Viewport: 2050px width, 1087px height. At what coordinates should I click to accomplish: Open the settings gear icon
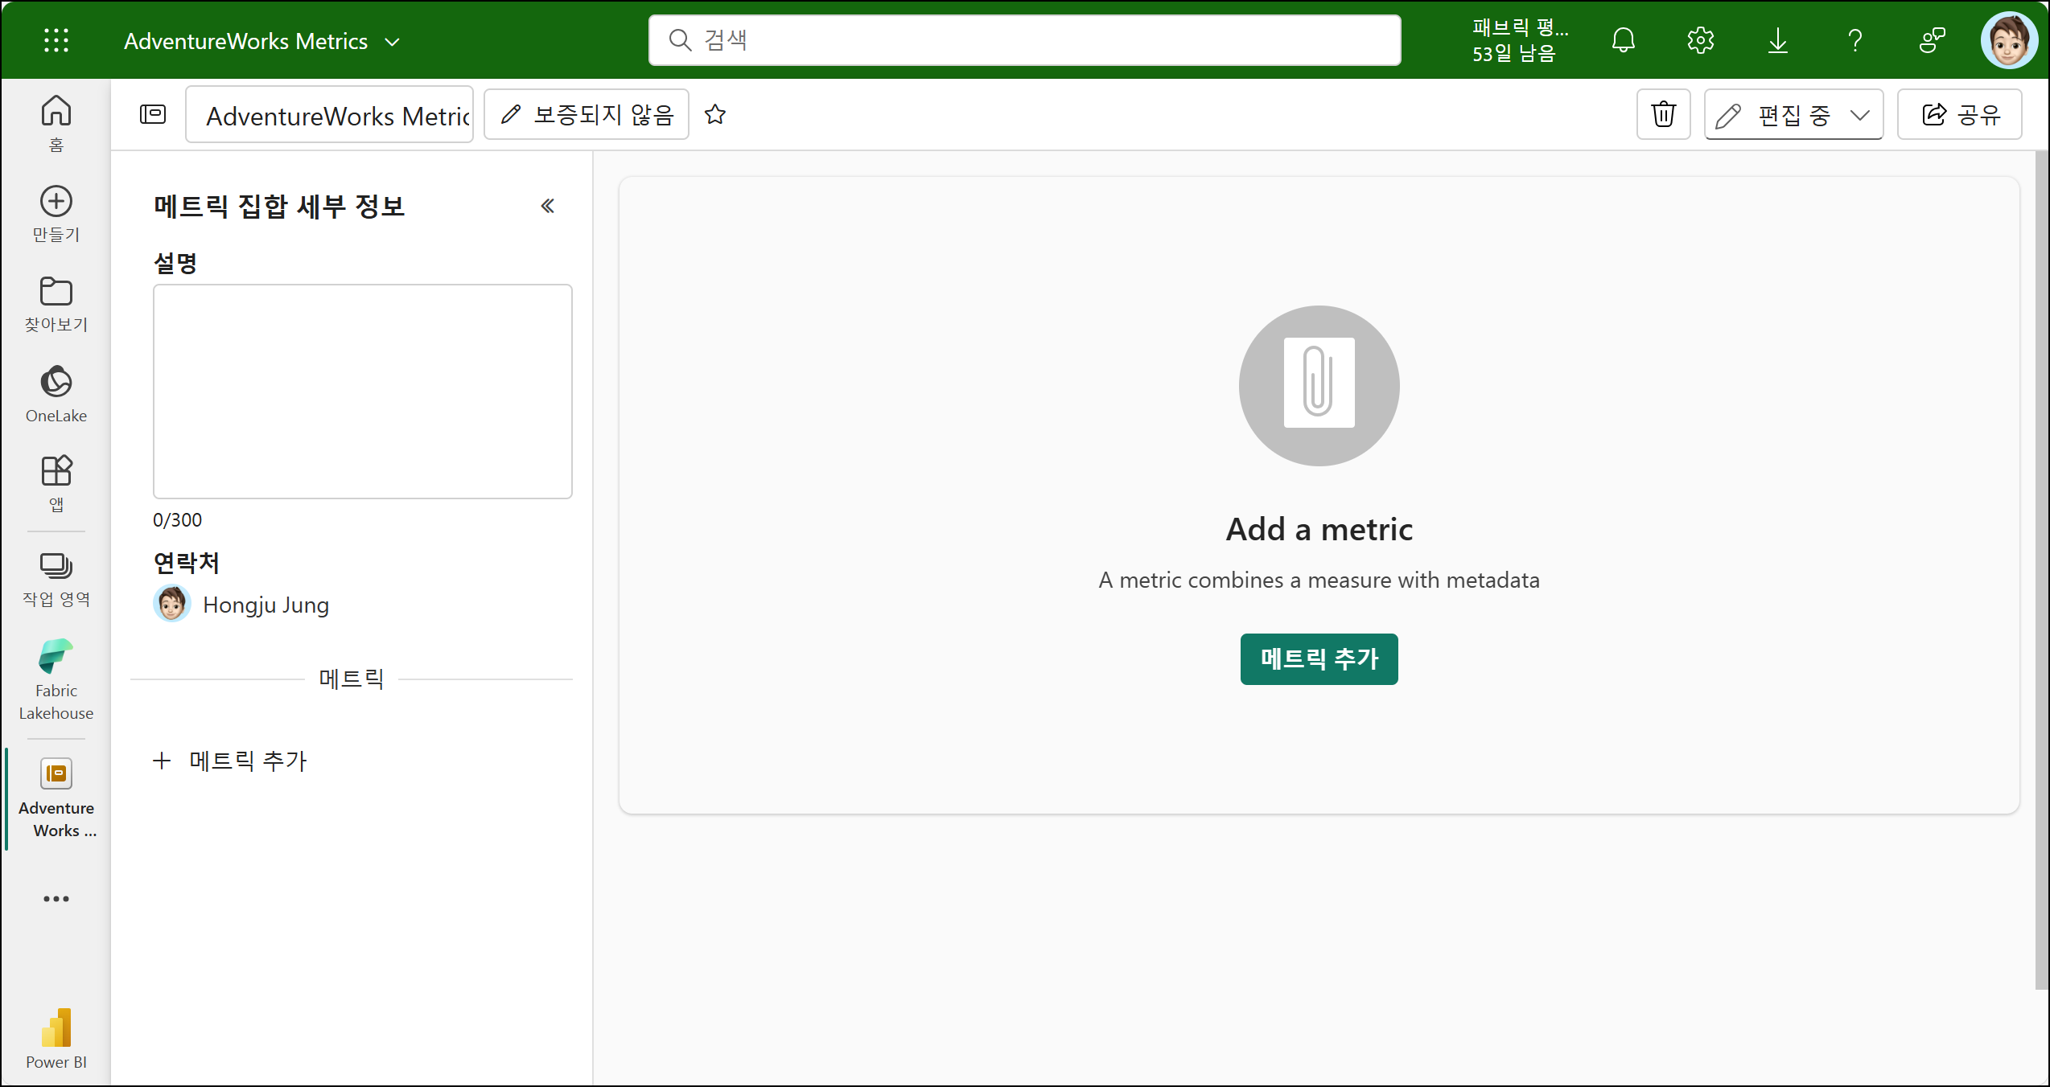point(1700,40)
